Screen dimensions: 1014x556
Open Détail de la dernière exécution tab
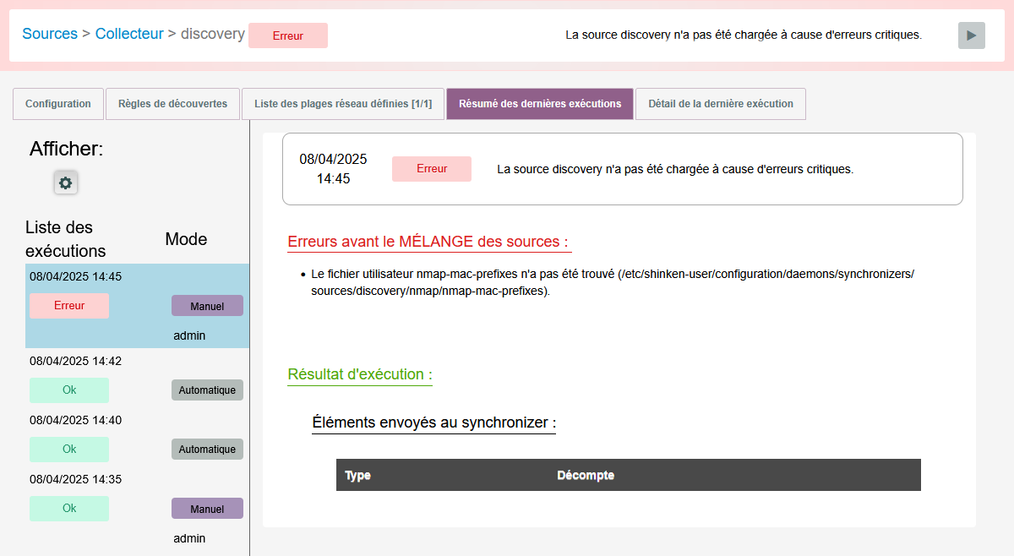pos(720,104)
